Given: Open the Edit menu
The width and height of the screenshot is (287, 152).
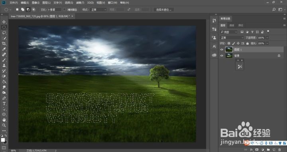Looking at the screenshot, I should pos(25,3).
